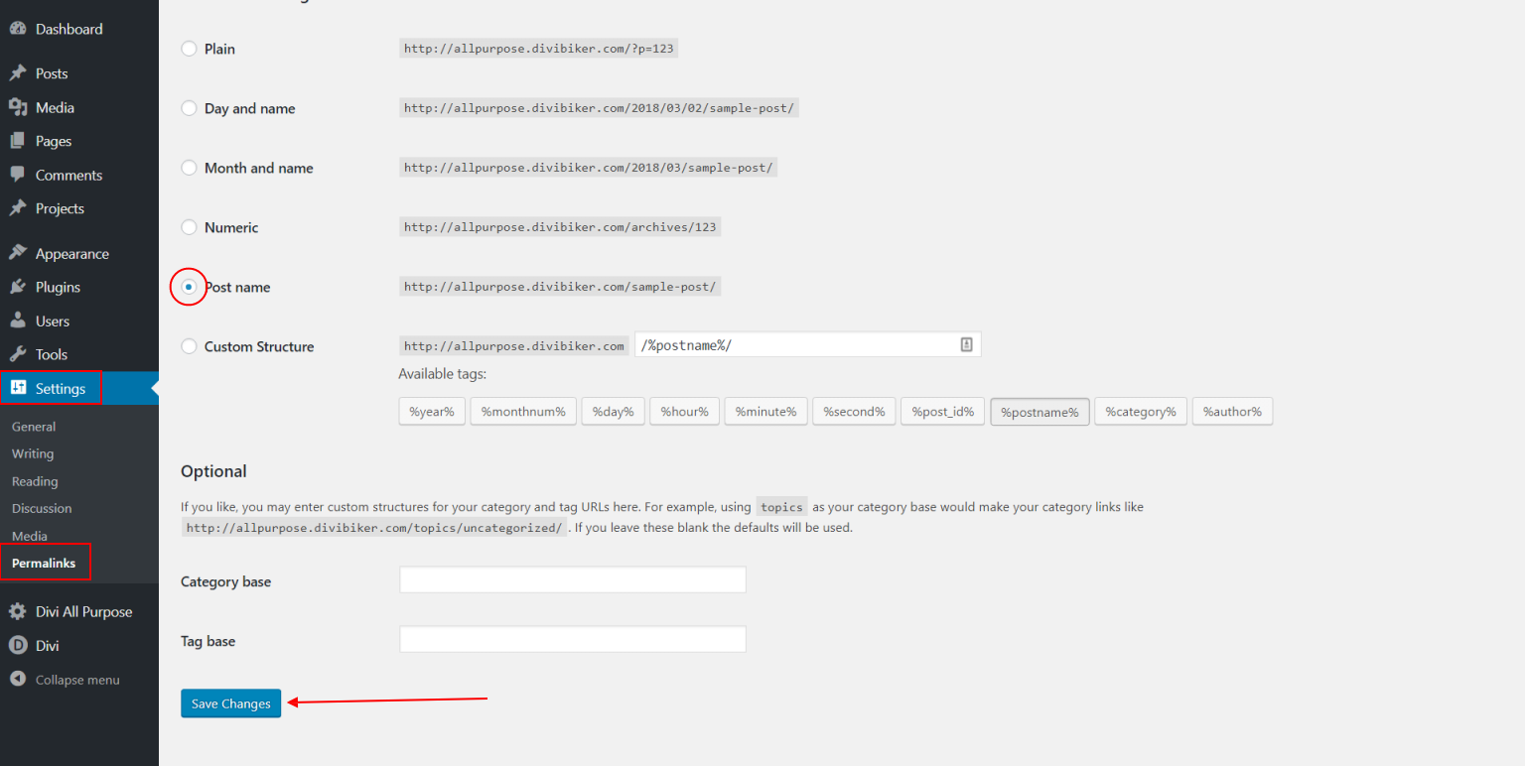Open Media settings submenu link
Viewport: 1525px width, 766px height.
[x=30, y=536]
